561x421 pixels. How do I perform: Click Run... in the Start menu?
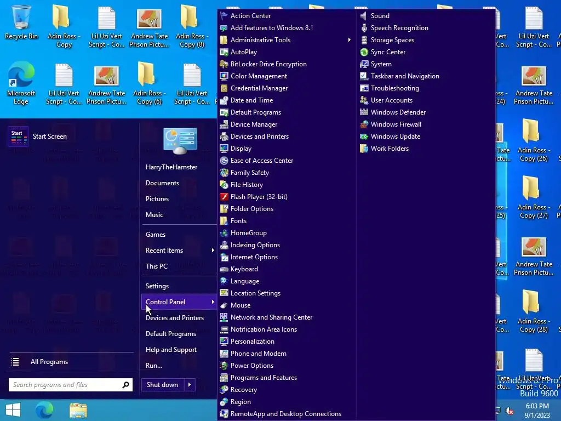click(x=154, y=366)
